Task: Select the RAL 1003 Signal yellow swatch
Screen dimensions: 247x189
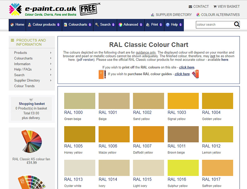Action: [x=183, y=101]
